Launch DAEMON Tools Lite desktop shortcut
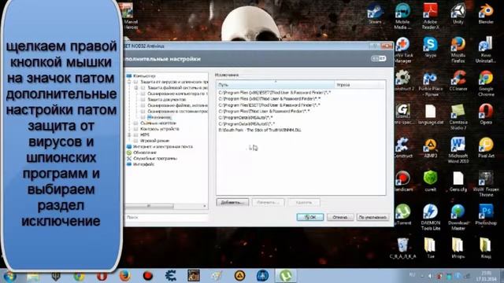The width and height of the screenshot is (504, 283). (431, 217)
